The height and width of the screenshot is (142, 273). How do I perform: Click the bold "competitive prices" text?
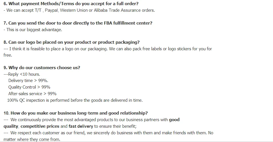(40, 126)
